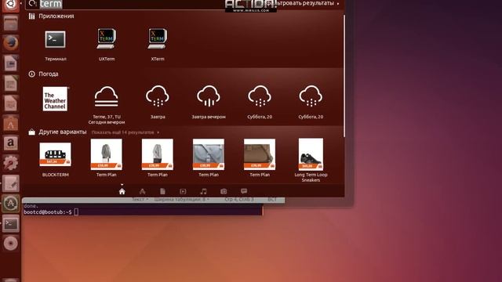
Task: Open The Weather Channel result
Action: tap(55, 99)
